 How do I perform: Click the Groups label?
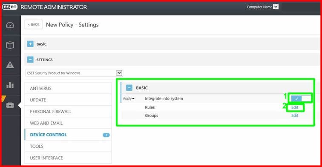(x=151, y=115)
